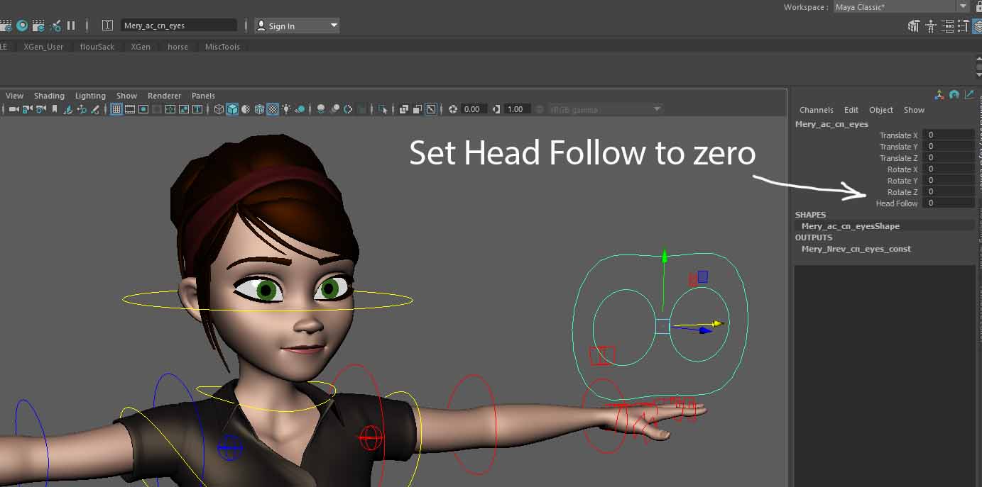The height and width of the screenshot is (487, 982).
Task: Turn on the Use All Lights icon
Action: (x=285, y=109)
